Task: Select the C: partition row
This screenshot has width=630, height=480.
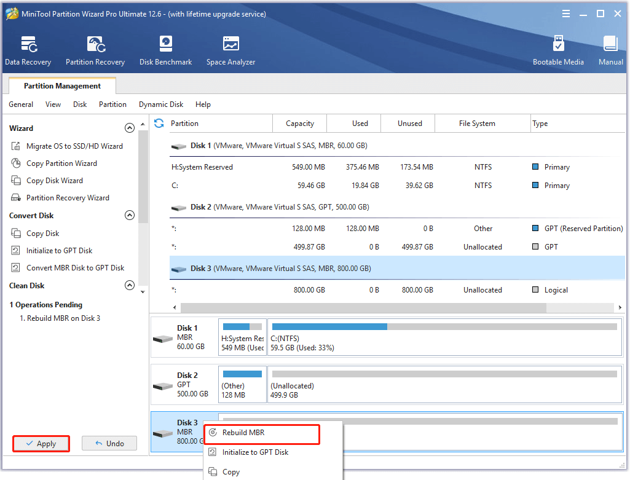Action: 397,186
